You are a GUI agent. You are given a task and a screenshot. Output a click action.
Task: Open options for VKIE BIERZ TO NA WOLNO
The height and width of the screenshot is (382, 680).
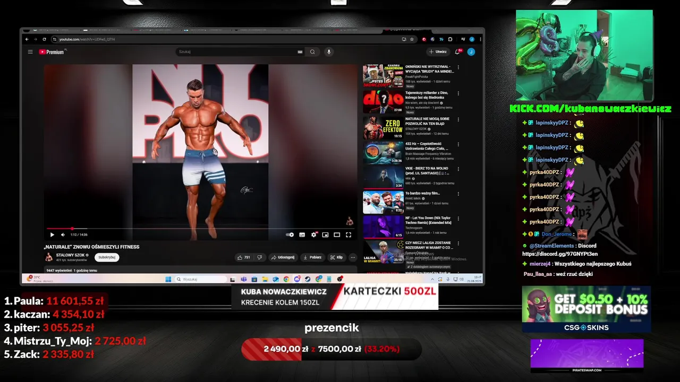pyautogui.click(x=458, y=169)
